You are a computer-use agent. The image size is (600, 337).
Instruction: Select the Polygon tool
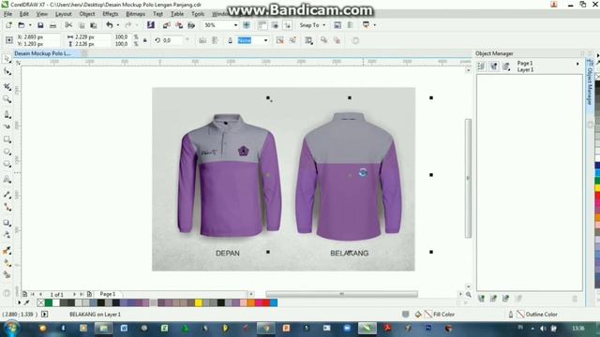[x=7, y=165]
